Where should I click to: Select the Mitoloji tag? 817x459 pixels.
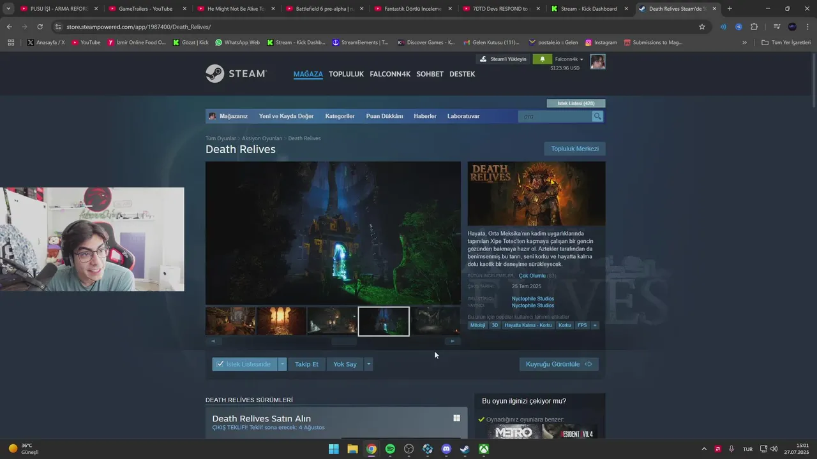pyautogui.click(x=477, y=325)
